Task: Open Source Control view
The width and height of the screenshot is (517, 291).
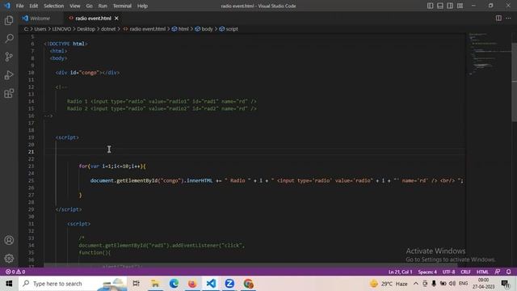Action: 9,57
